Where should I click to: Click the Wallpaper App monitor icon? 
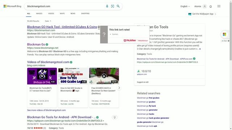(190, 14)
